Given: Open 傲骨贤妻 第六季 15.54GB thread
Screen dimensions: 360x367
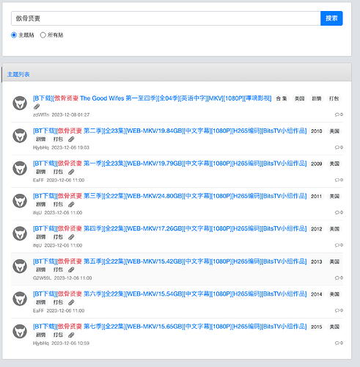Looking at the screenshot, I should coord(169,294).
